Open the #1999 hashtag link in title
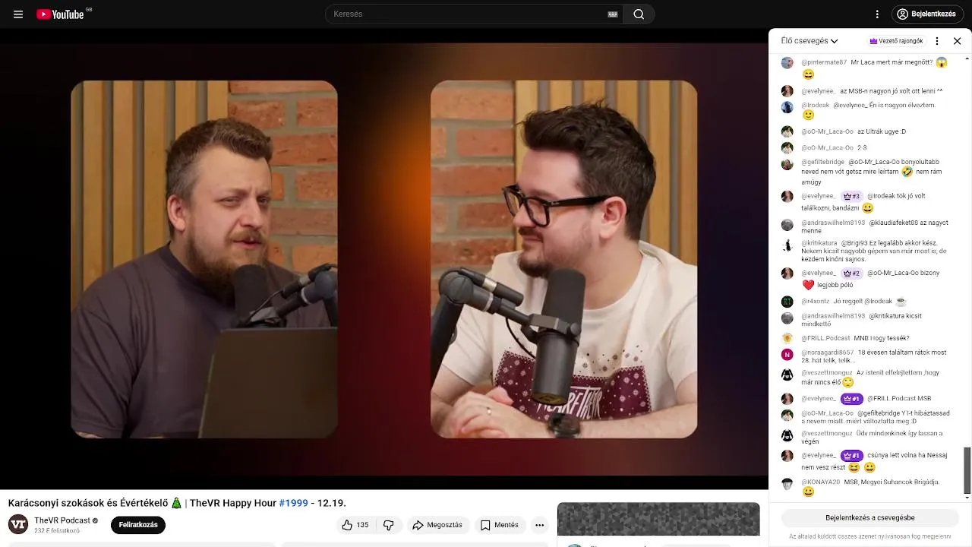The width and height of the screenshot is (972, 547). 293,503
